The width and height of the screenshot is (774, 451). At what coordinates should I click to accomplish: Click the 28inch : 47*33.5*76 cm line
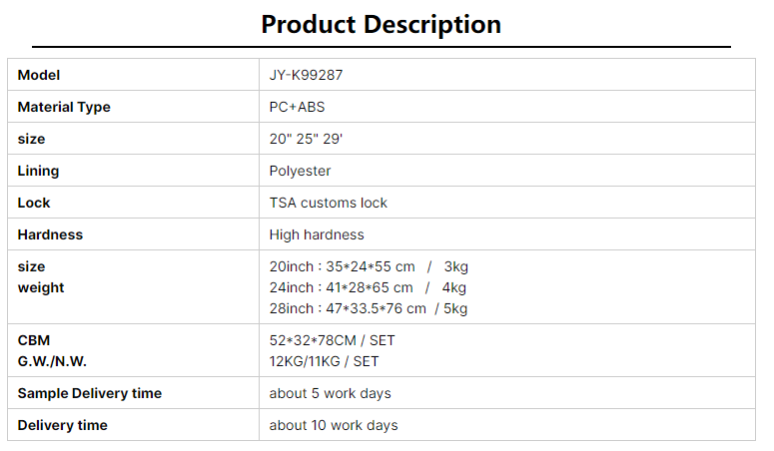369,308
